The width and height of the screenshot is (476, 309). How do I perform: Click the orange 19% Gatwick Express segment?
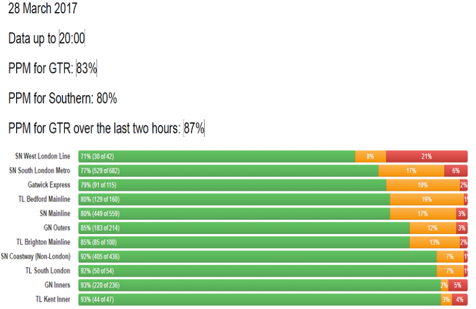pos(423,185)
